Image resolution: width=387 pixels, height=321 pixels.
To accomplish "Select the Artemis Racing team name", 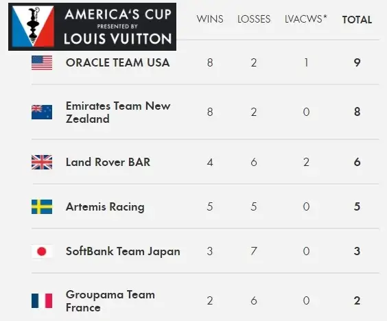I will click(x=105, y=206).
